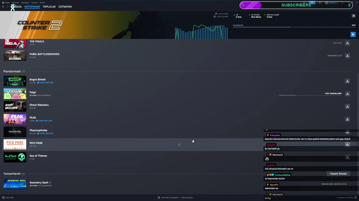Click İndirmeler Duraklatıldı status text
The height and width of the screenshot is (201, 359).
(x=177, y=198)
